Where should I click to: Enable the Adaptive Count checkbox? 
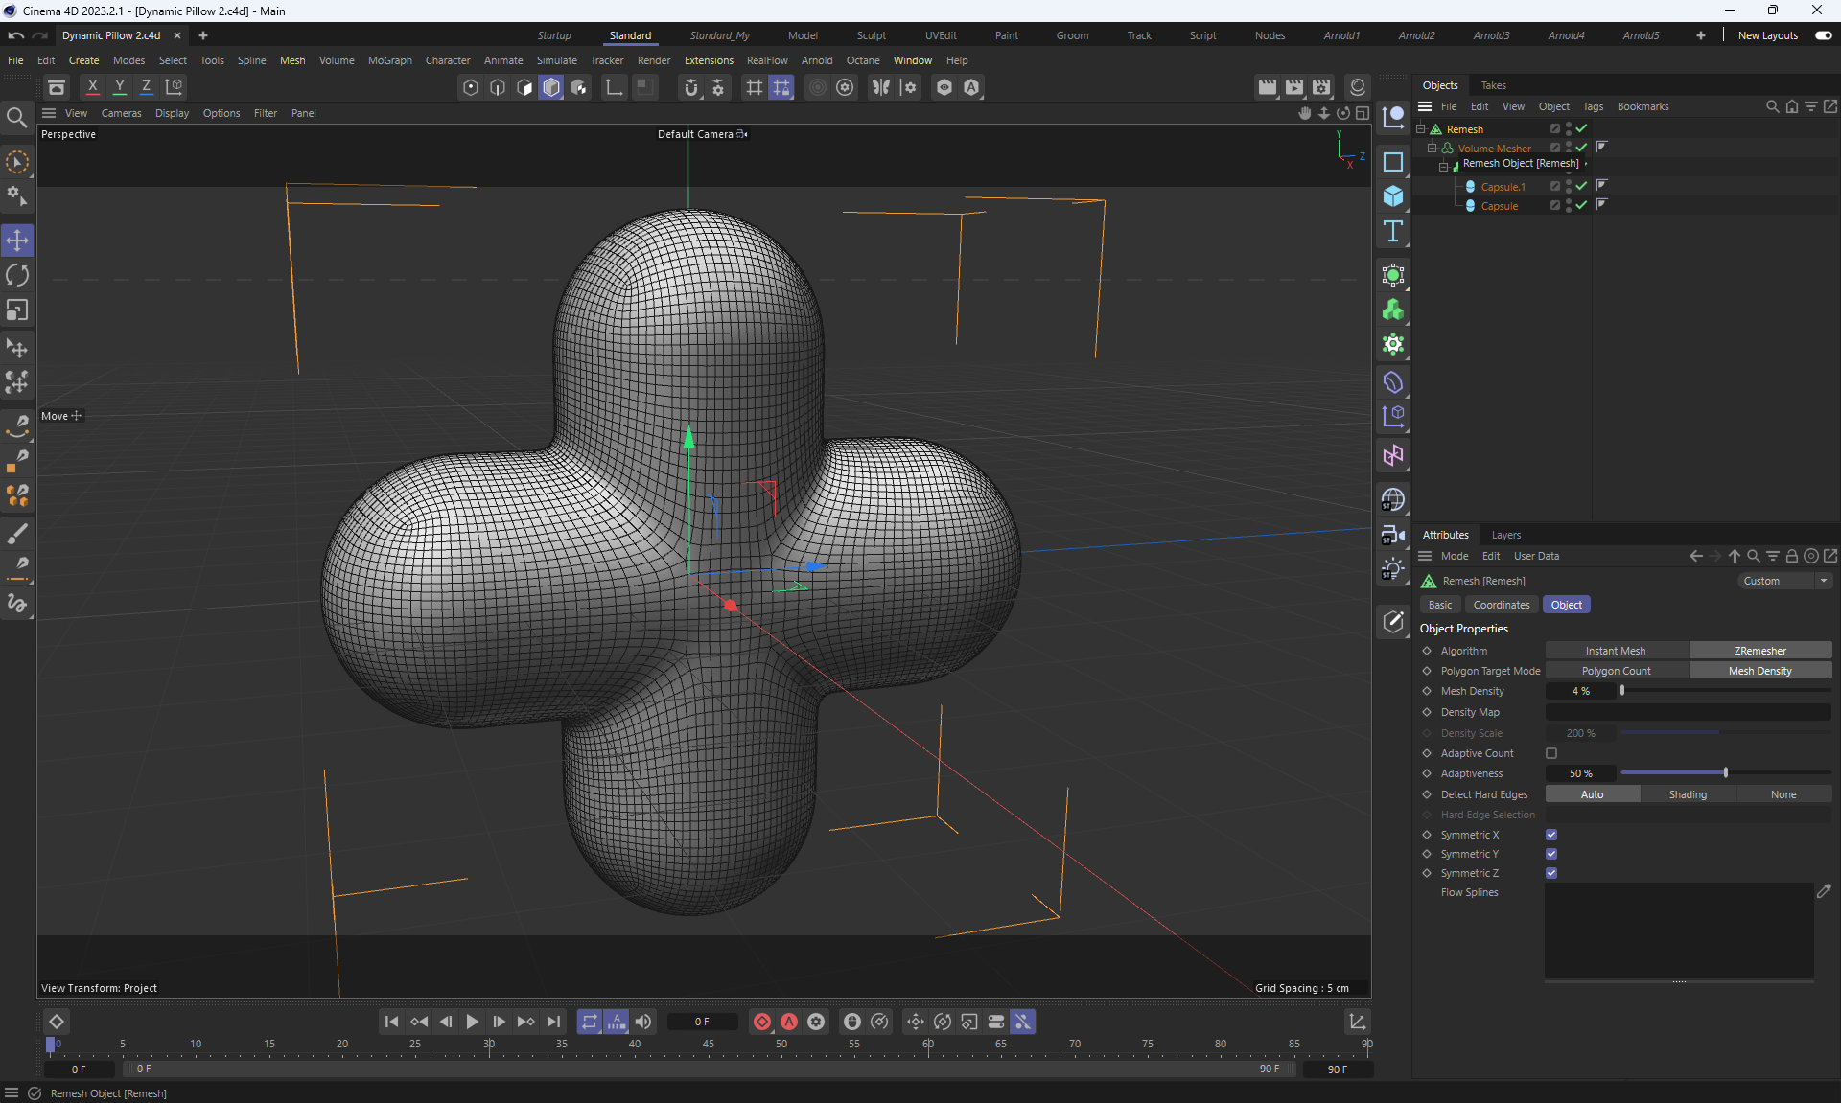[x=1551, y=753]
